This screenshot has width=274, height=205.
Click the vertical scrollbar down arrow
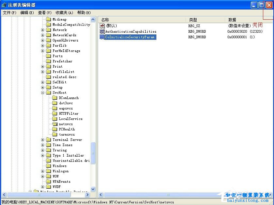tap(93, 189)
